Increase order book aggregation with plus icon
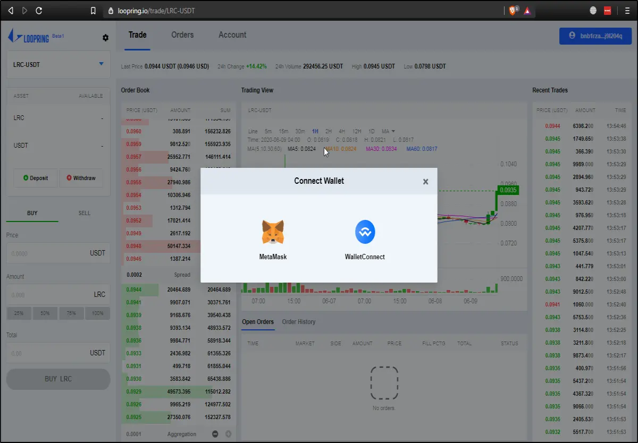This screenshot has width=638, height=443. click(x=229, y=434)
